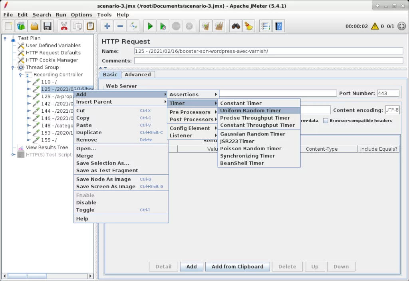The image size is (409, 281).
Task: Open the Function Helper list icon
Action: [265, 26]
